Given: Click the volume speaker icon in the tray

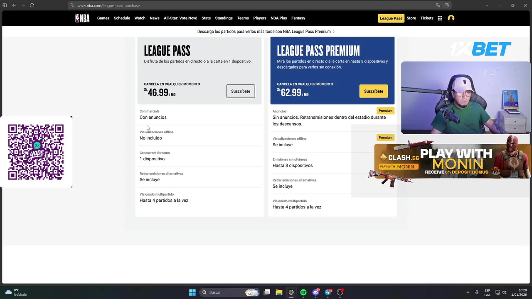Looking at the screenshot, I should point(504,292).
